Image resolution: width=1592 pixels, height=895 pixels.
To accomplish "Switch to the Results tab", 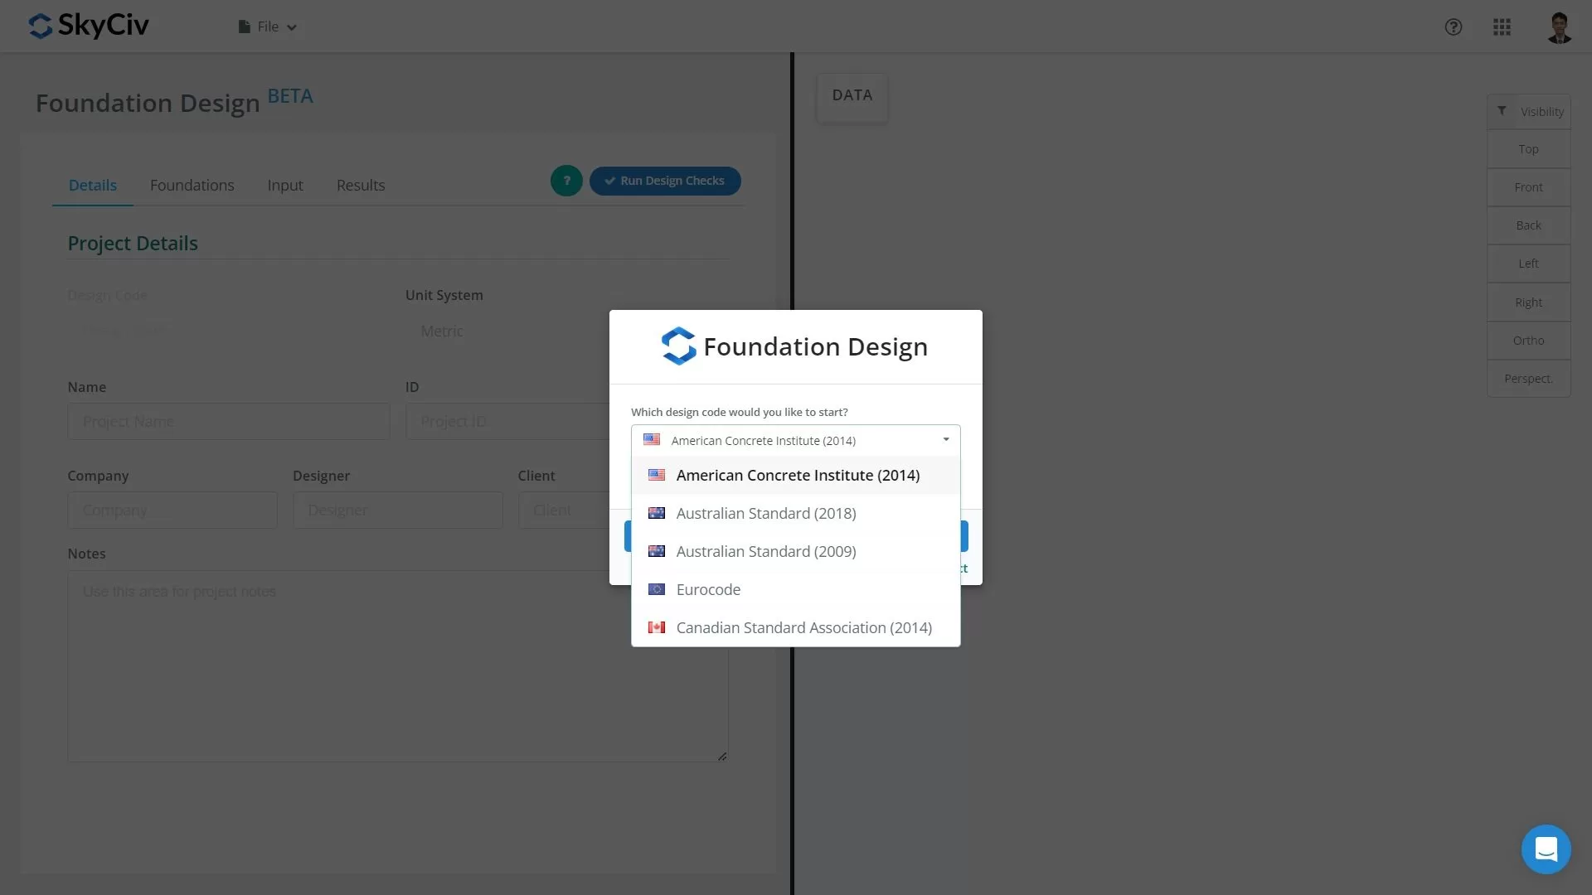I will 360,186.
